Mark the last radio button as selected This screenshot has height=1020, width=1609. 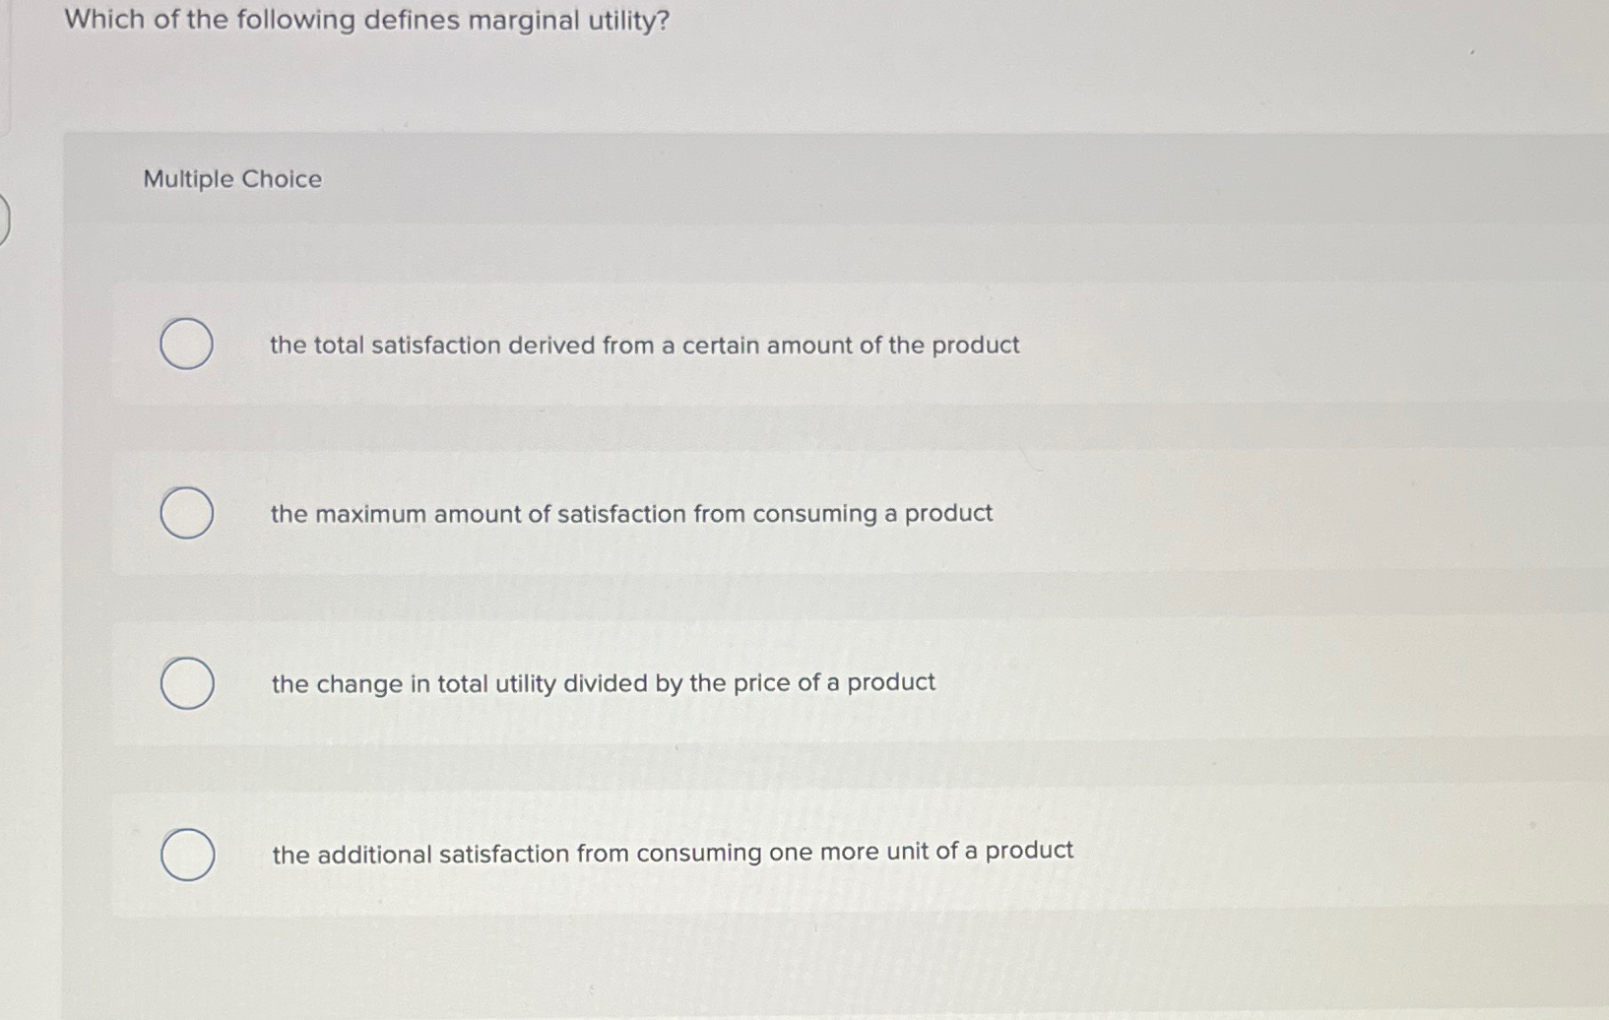(x=187, y=855)
